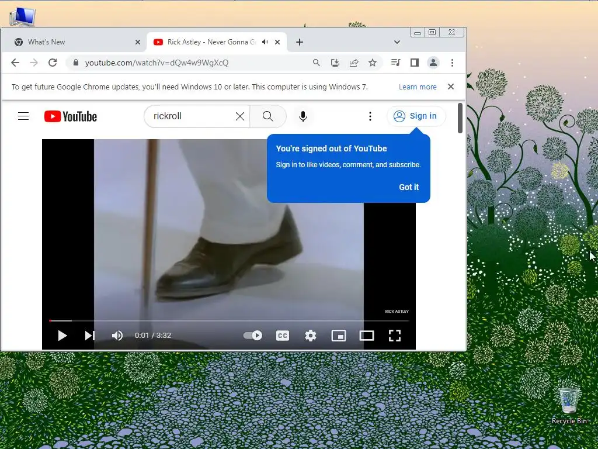
Task: Close the Rick Astley tab
Action: [x=277, y=42]
